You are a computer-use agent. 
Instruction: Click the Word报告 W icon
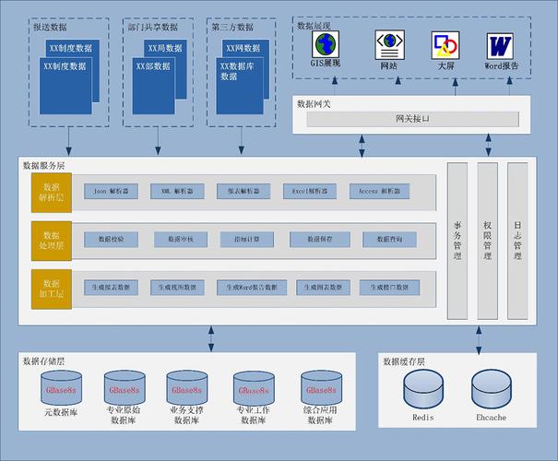500,46
